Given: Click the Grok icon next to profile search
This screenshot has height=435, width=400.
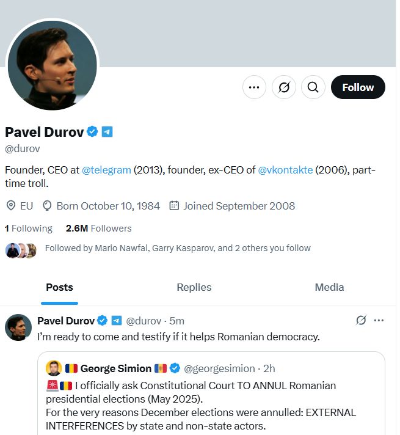Looking at the screenshot, I should click(x=284, y=87).
